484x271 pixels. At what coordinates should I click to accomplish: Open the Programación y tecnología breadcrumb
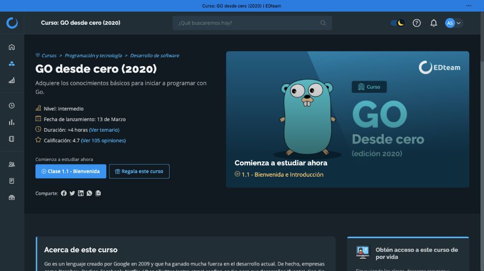93,56
